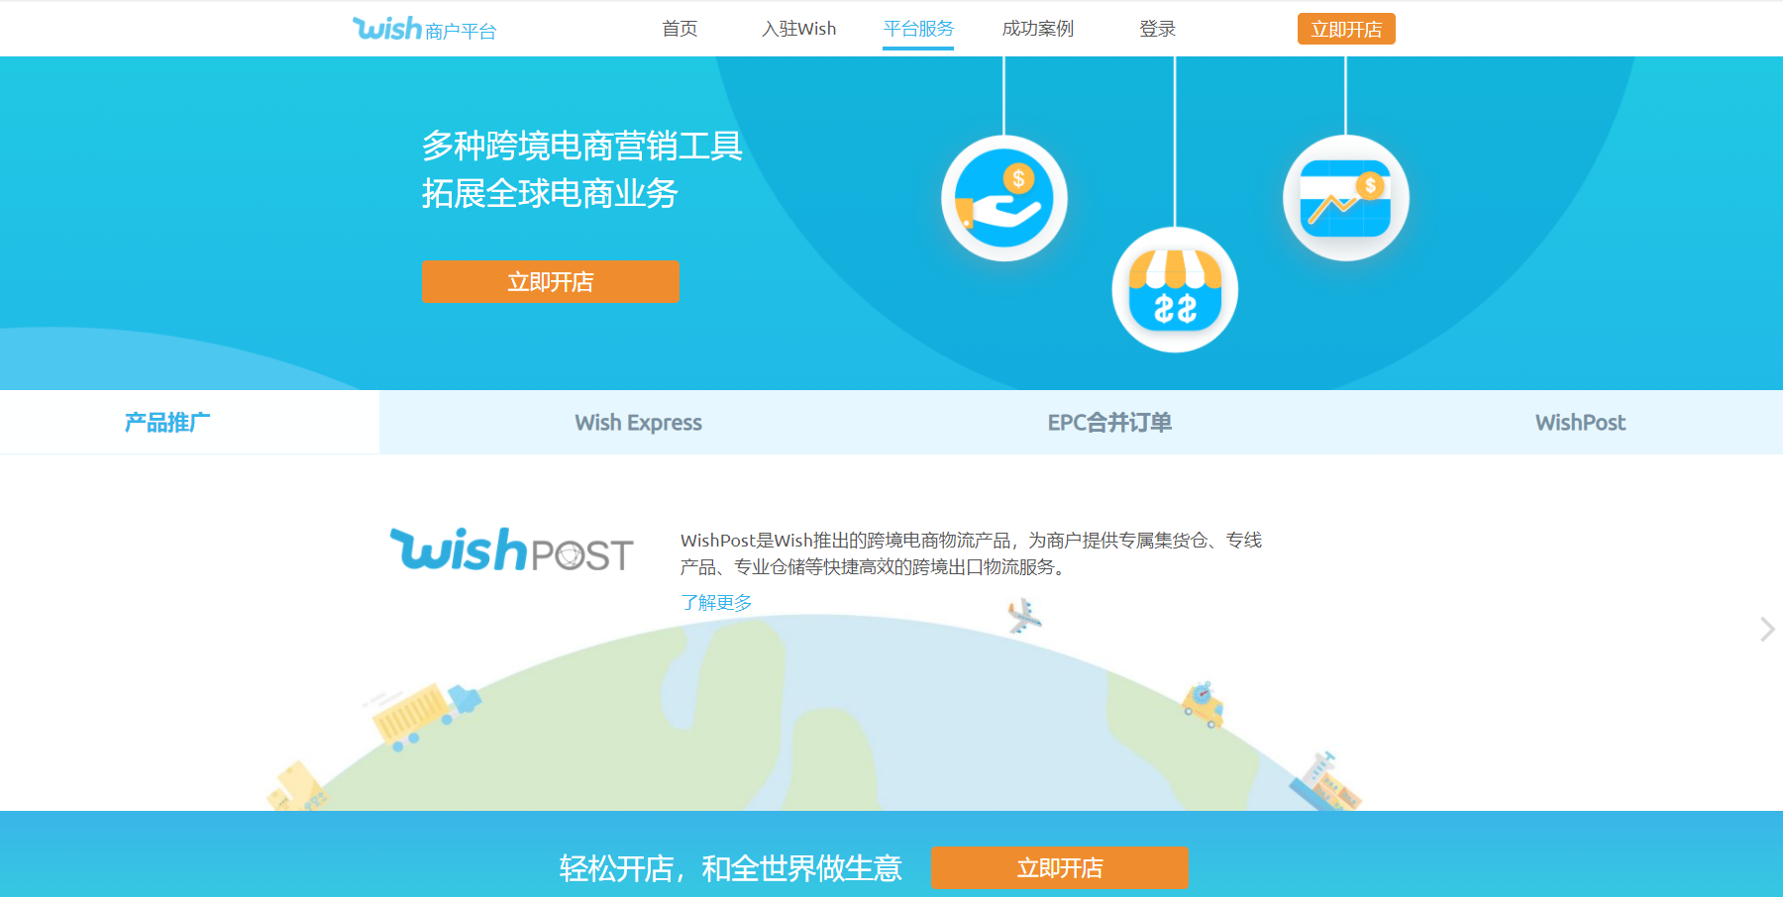The height and width of the screenshot is (897, 1783).
Task: Switch to the WishPost tab
Action: (1580, 423)
